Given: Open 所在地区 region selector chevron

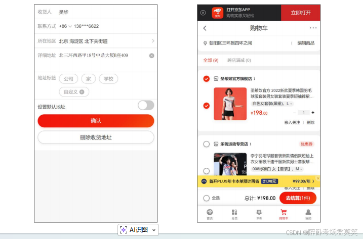Looking at the screenshot, I should coord(153,41).
